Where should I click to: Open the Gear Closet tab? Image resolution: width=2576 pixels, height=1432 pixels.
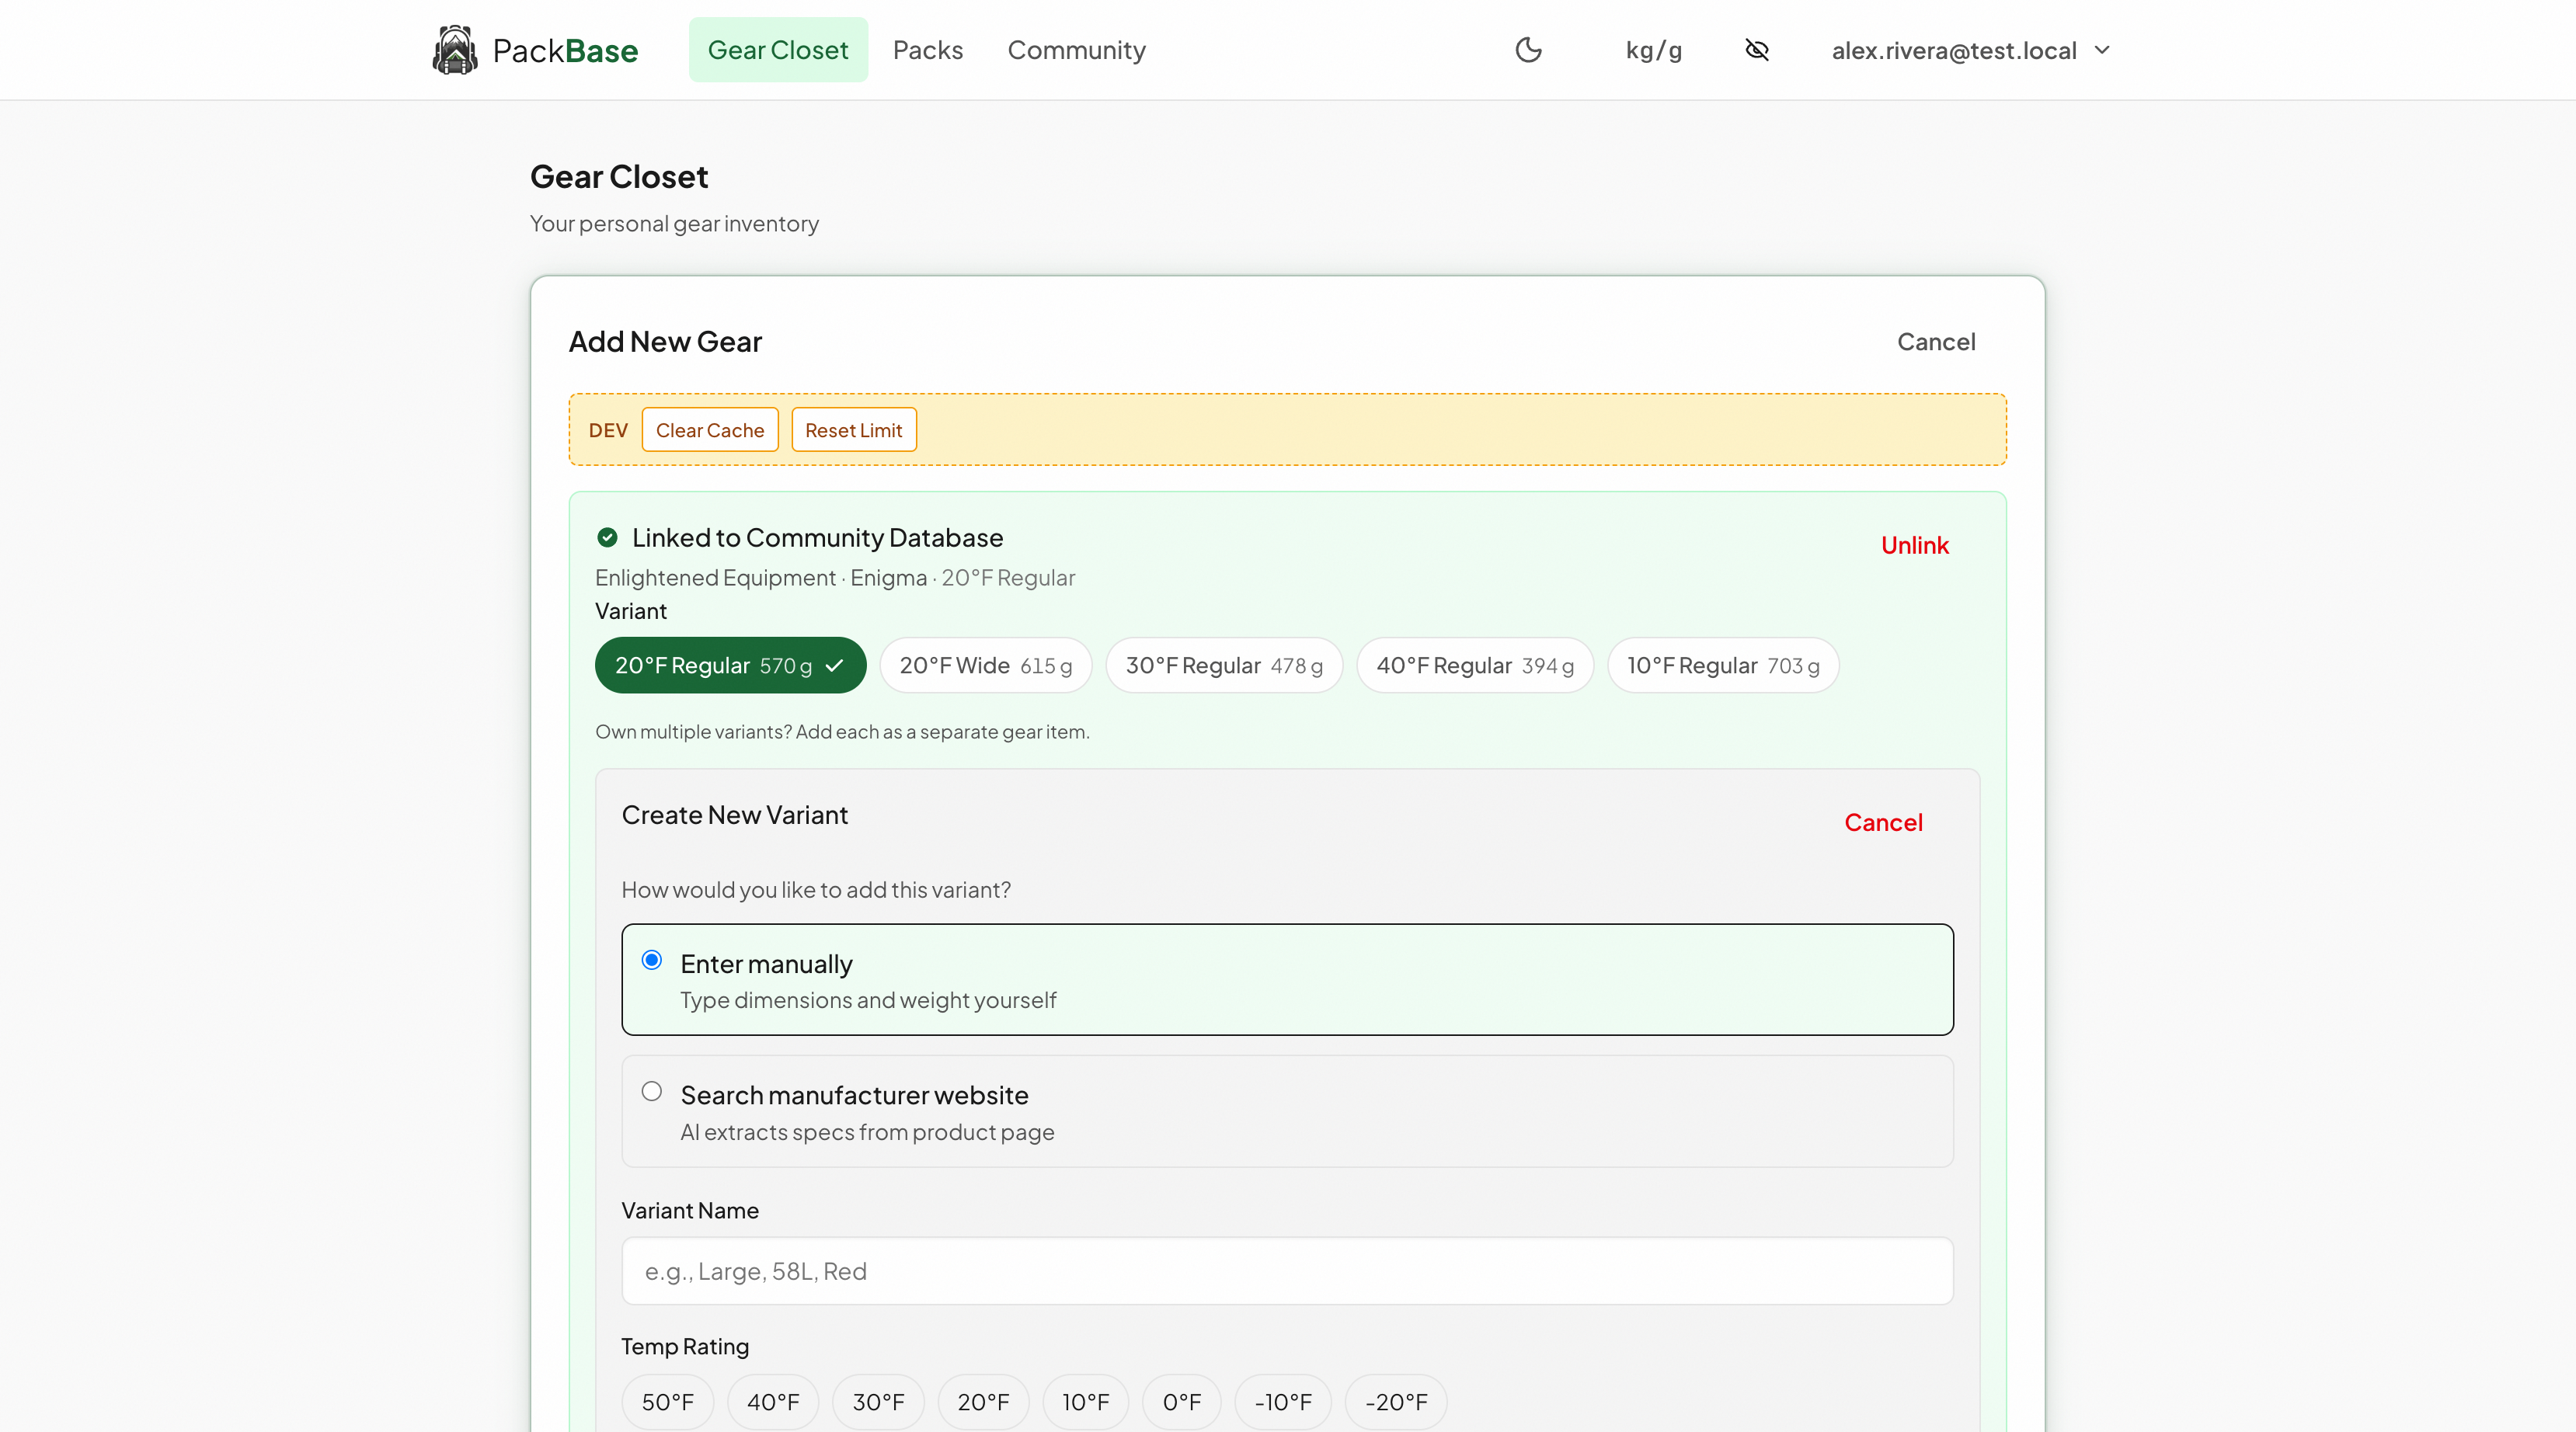[778, 50]
